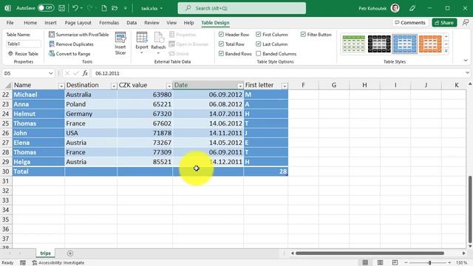The width and height of the screenshot is (473, 266).
Task: Click the user profile picture
Action: point(395,8)
